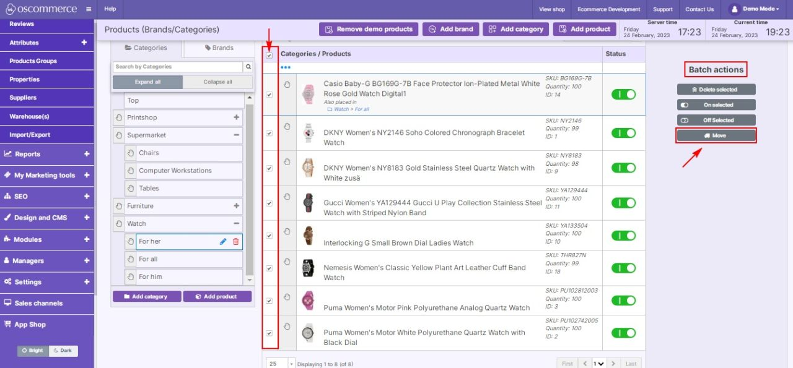Click the hamburger menu icon beside oscommerce logo
Screen dimensions: 793x368
pyautogui.click(x=89, y=9)
